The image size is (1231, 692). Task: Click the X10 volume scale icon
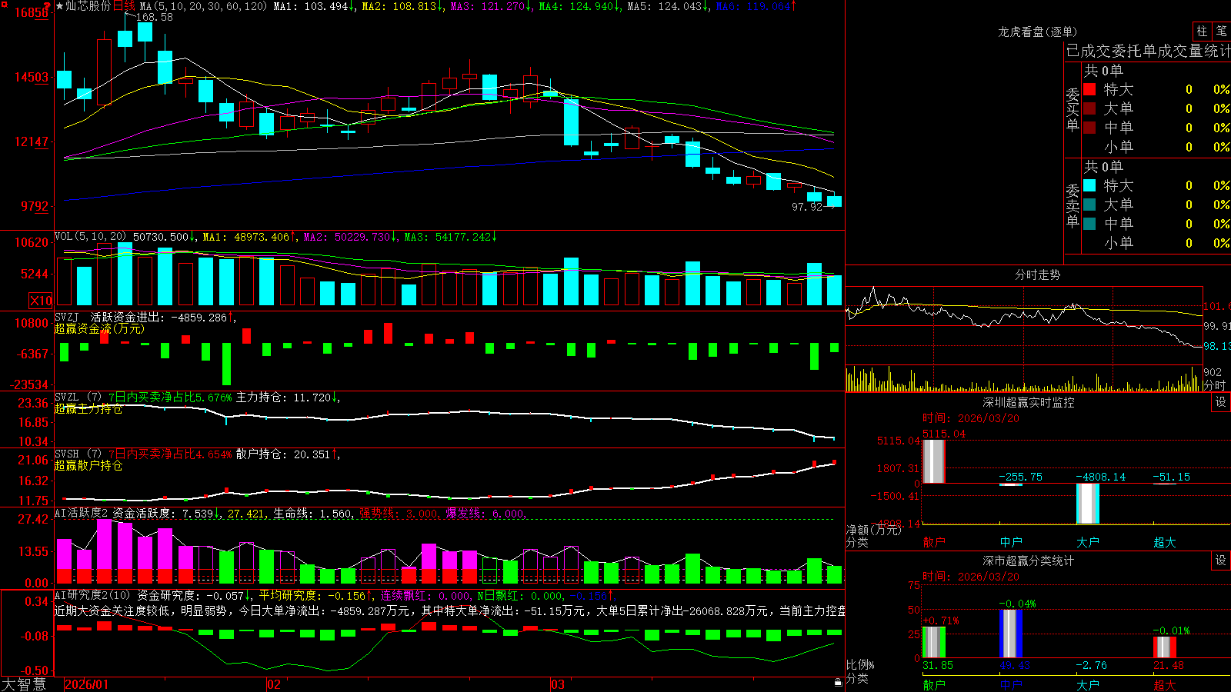pyautogui.click(x=41, y=301)
